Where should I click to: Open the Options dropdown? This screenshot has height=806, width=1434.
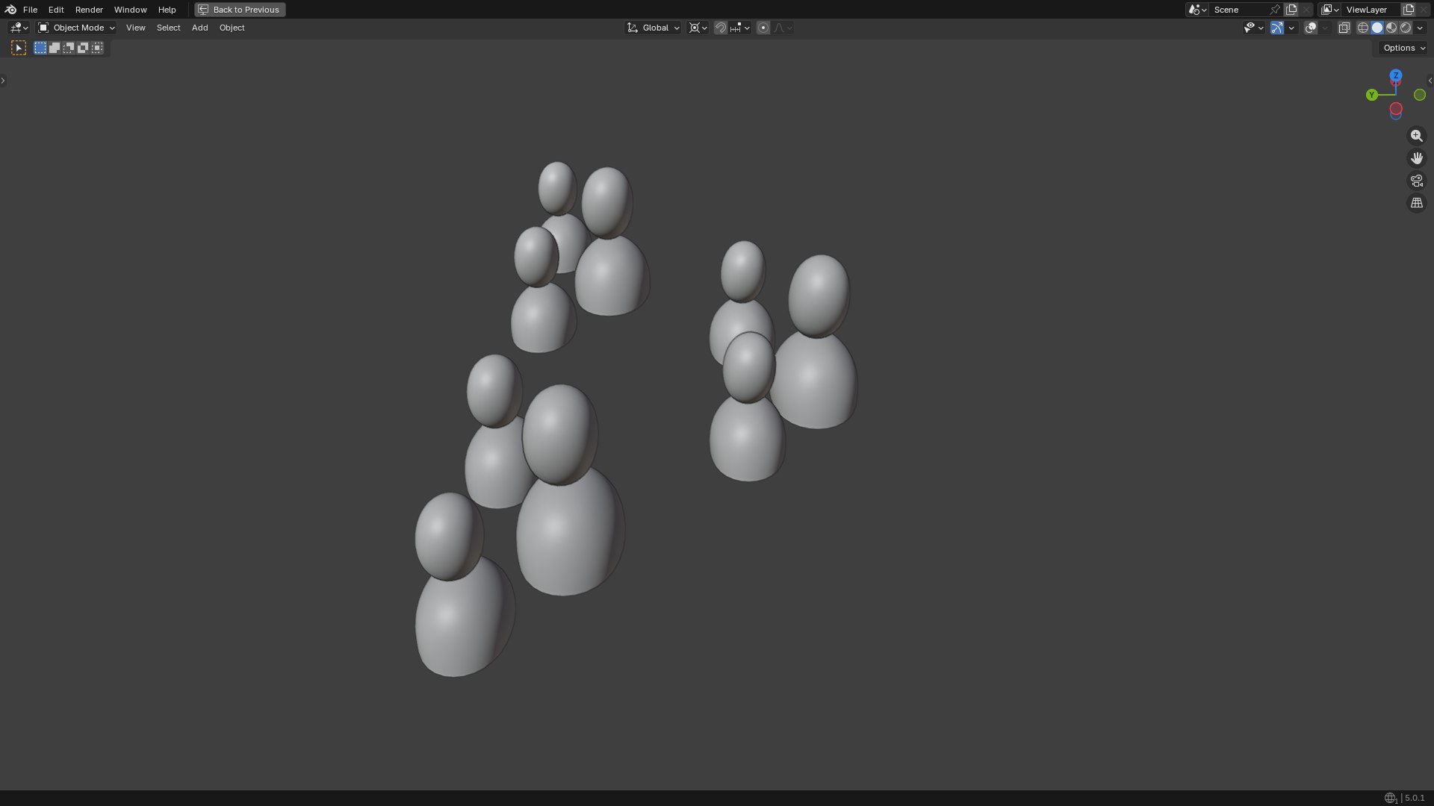coord(1404,48)
